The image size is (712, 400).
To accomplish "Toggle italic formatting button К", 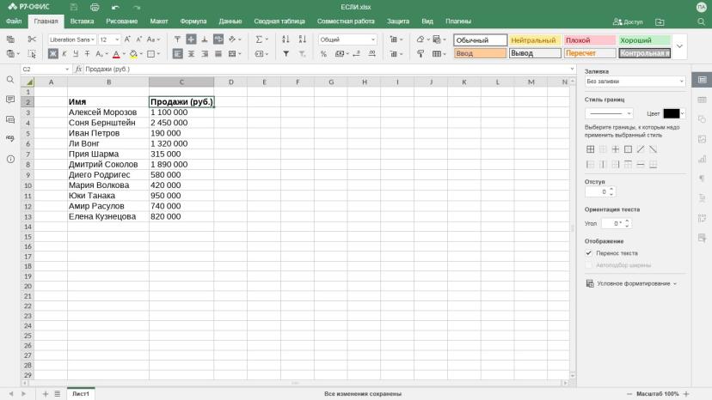I will click(64, 54).
